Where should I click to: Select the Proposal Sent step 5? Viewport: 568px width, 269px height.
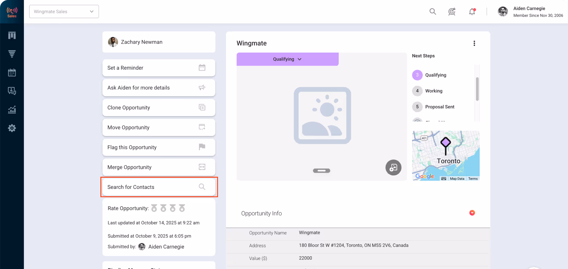(x=433, y=107)
